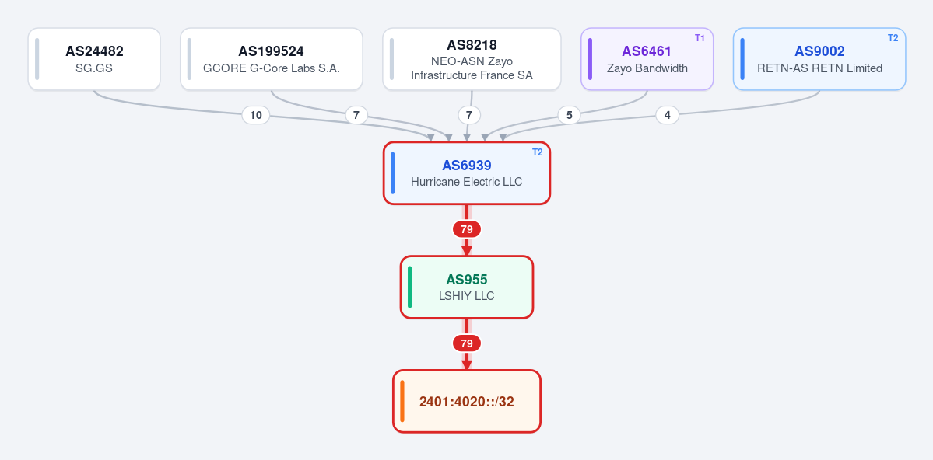Click the edge label showing 4
The image size is (933, 460).
coord(668,115)
